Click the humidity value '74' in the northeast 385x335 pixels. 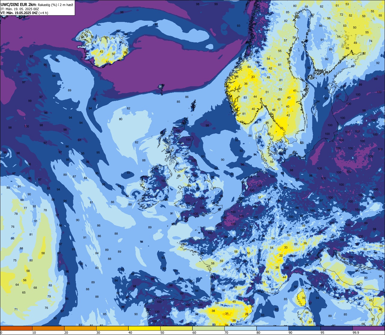point(371,41)
